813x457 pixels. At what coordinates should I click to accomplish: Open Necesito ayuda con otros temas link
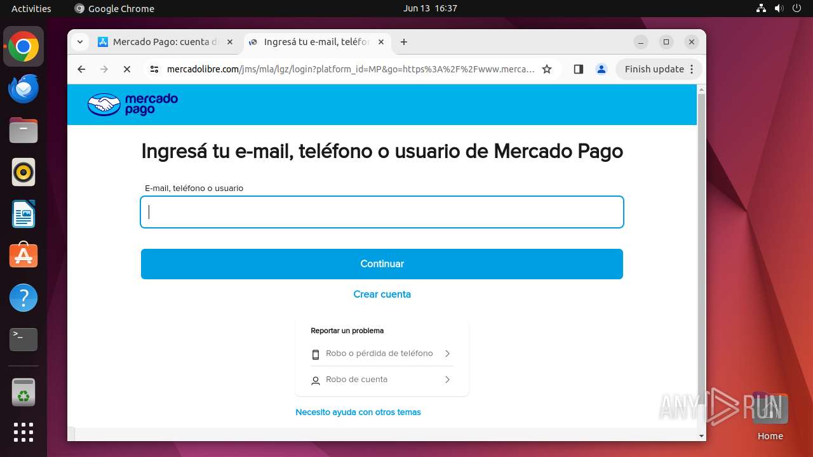pyautogui.click(x=358, y=413)
